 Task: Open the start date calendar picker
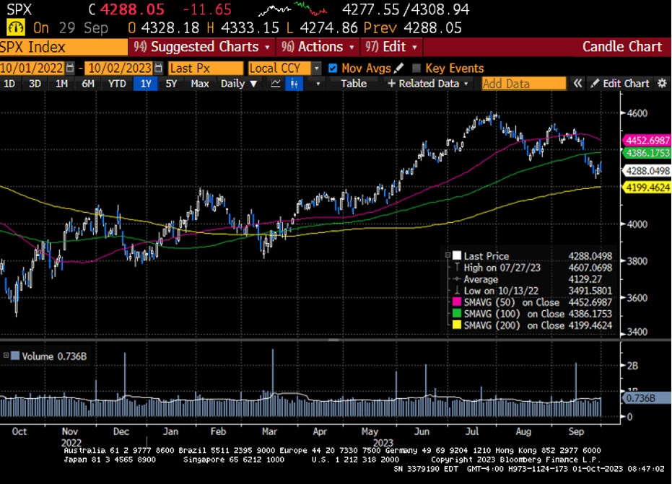pyautogui.click(x=69, y=68)
